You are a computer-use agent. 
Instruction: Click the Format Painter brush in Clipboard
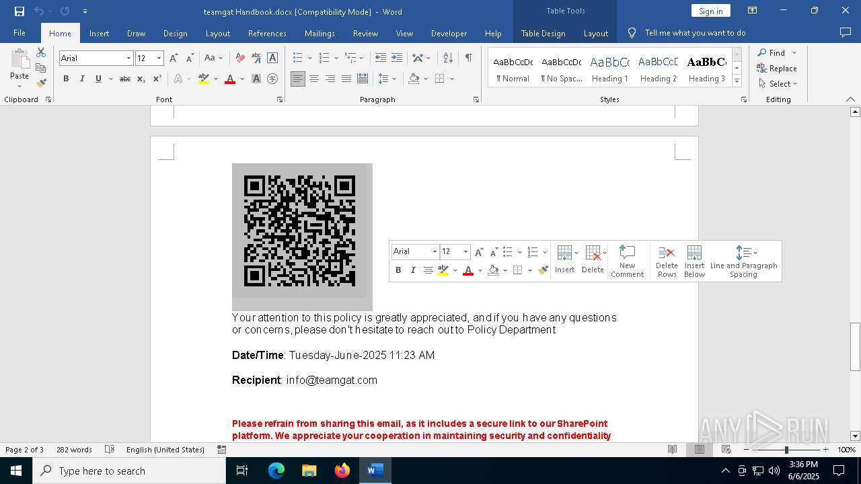tap(41, 83)
